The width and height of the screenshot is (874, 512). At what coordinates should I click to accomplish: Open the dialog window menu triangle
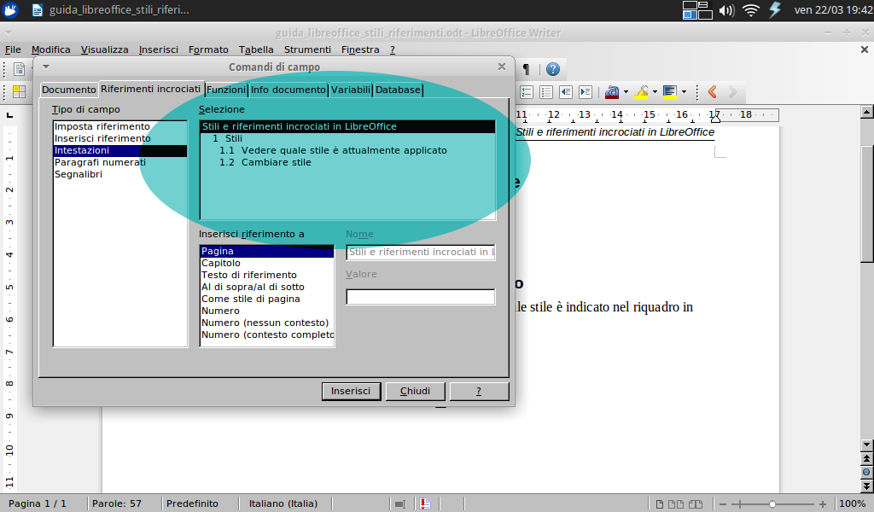(46, 67)
